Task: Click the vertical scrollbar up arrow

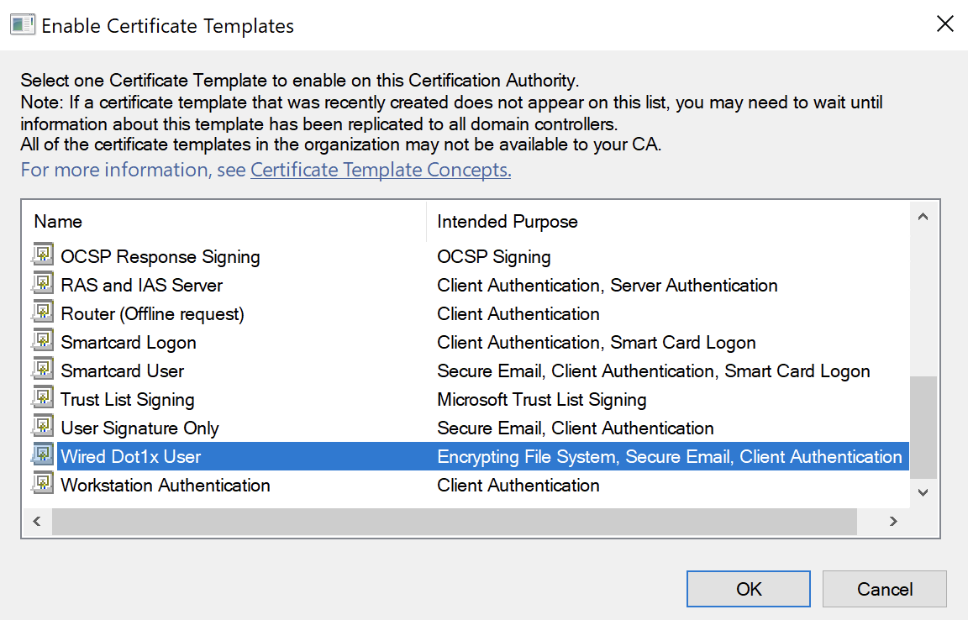Action: click(923, 218)
